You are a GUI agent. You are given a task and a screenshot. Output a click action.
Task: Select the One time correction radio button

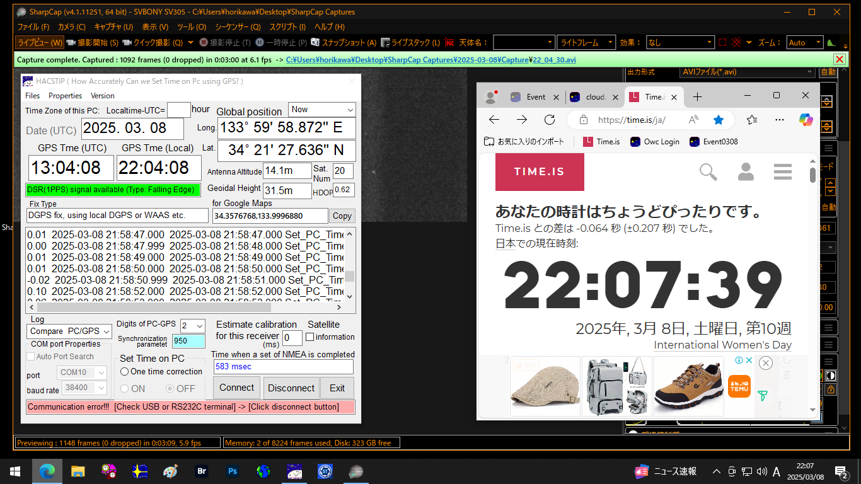pos(125,372)
